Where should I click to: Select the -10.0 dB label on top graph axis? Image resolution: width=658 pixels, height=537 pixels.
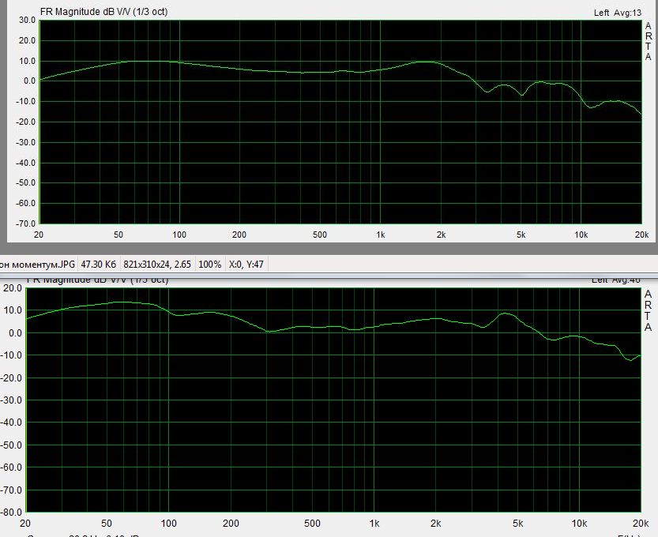[x=25, y=102]
